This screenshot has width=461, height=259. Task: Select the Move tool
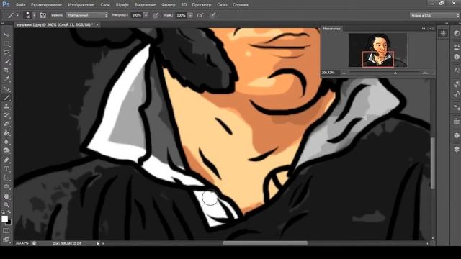click(x=6, y=35)
